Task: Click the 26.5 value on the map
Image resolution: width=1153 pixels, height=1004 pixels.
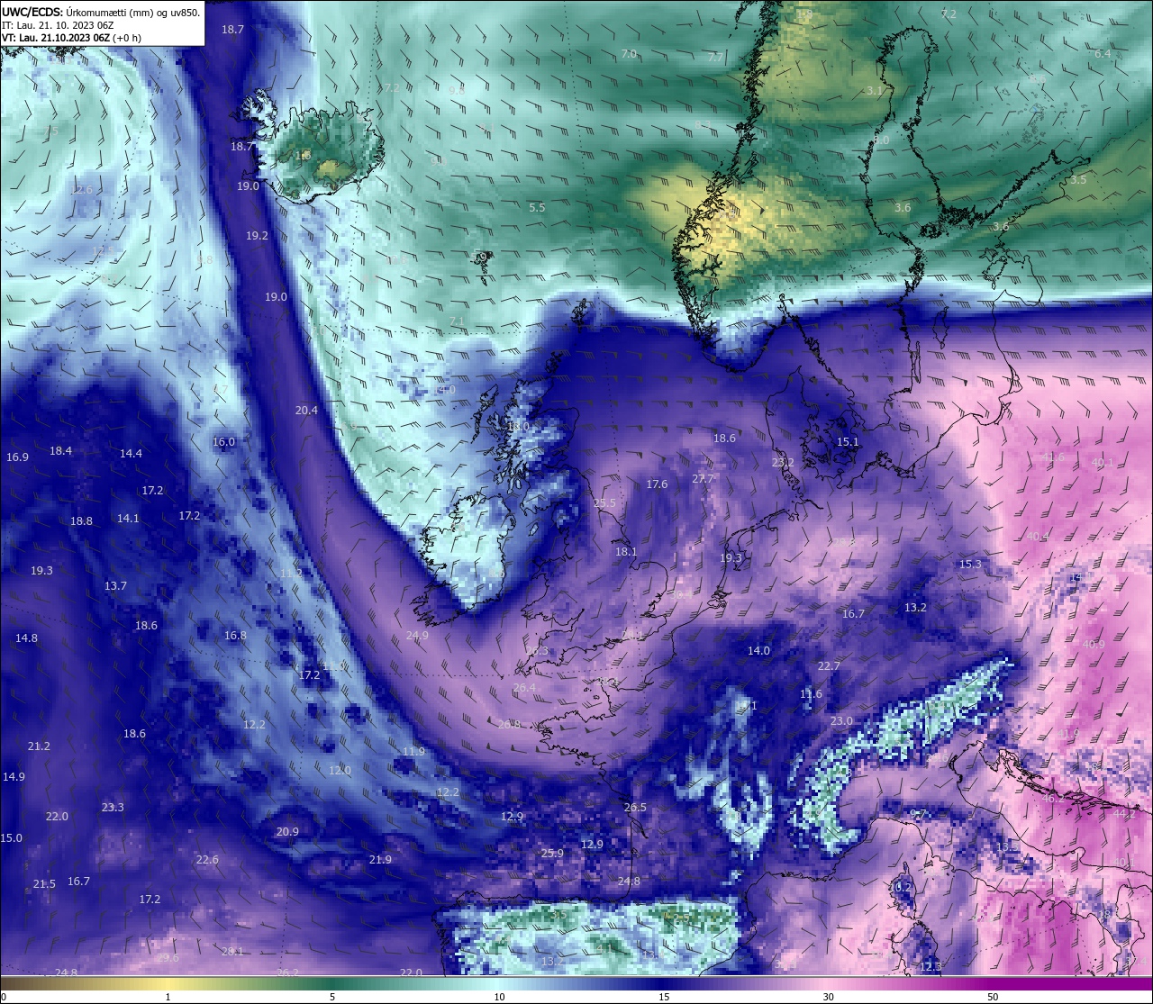Action: tap(635, 808)
